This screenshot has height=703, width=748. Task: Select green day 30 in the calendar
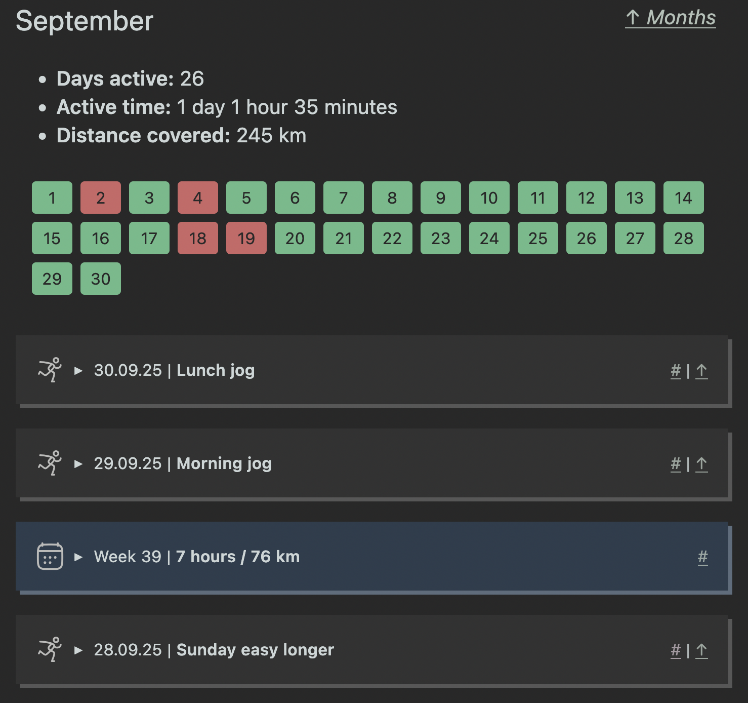(x=101, y=279)
